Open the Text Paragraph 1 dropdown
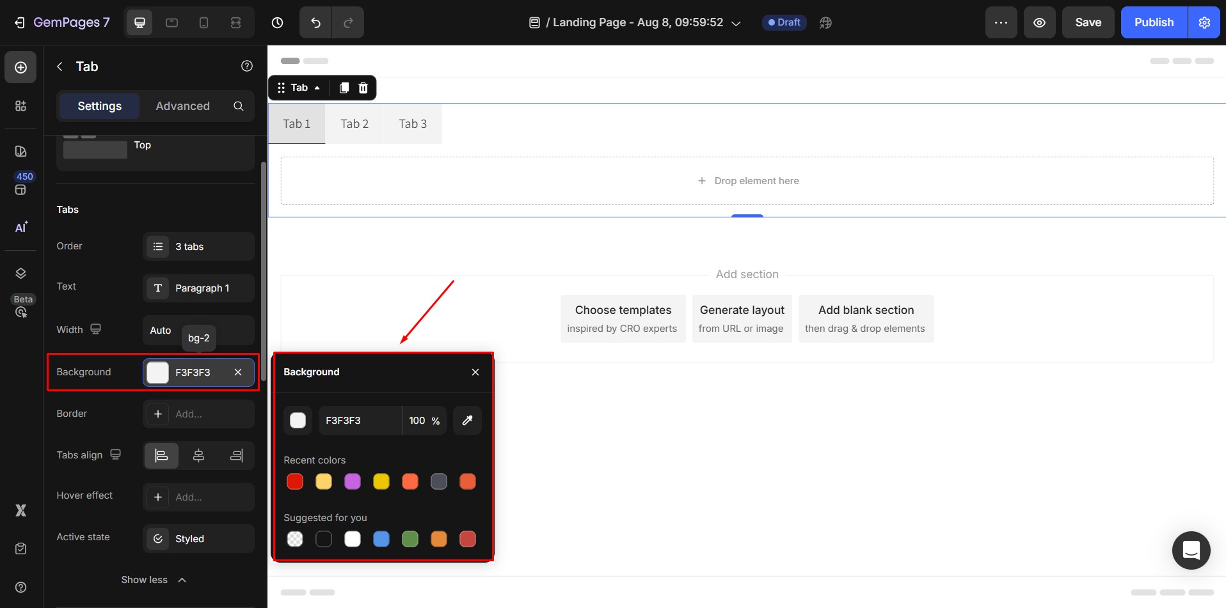1226x608 pixels. pos(198,288)
